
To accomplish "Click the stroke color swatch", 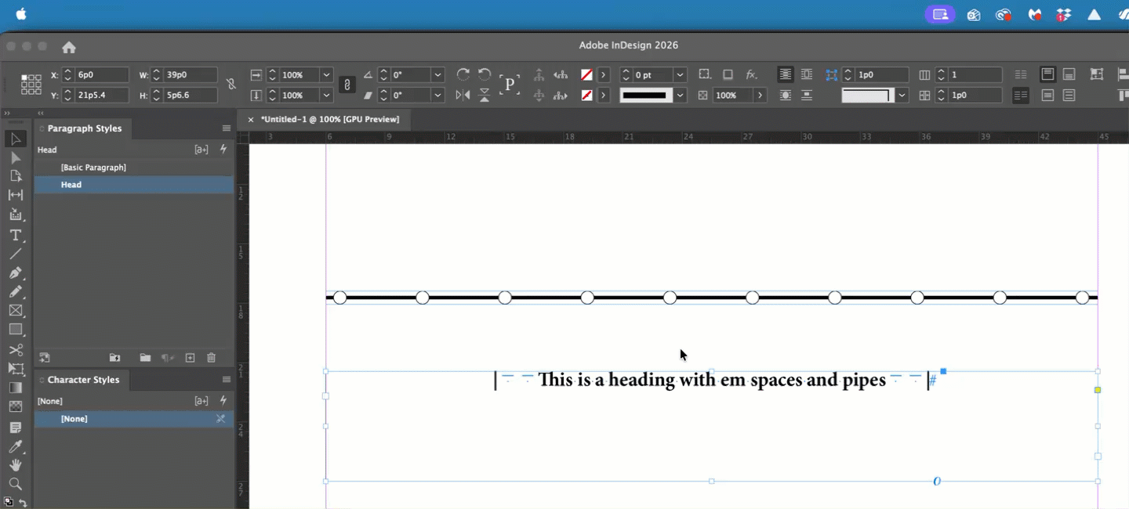I will click(x=586, y=95).
